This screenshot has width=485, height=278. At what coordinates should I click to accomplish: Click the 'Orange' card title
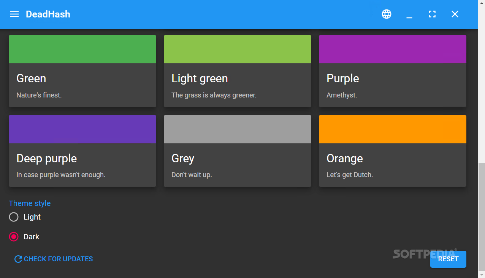pyautogui.click(x=345, y=159)
